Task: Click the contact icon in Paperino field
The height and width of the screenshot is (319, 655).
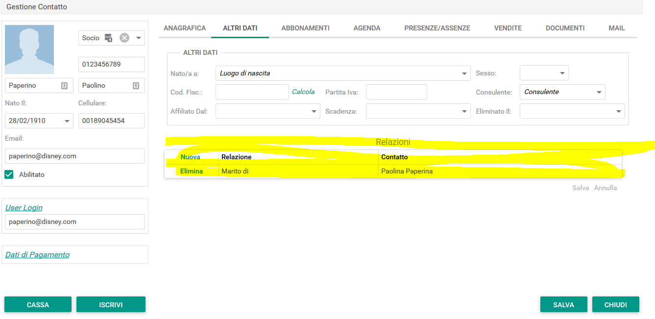Action: point(64,85)
